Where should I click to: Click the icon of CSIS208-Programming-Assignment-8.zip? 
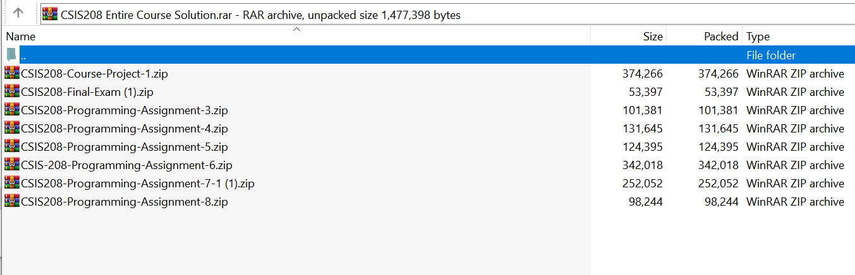point(12,201)
